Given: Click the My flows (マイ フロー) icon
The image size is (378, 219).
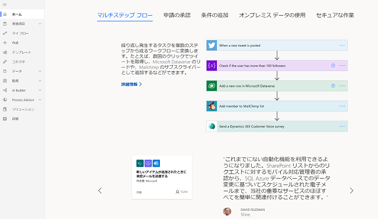Looking at the screenshot, I should pos(5,33).
